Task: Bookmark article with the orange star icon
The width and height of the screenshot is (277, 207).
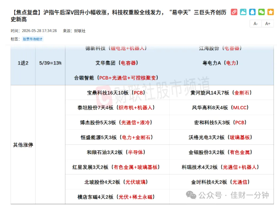Action: (x=271, y=12)
